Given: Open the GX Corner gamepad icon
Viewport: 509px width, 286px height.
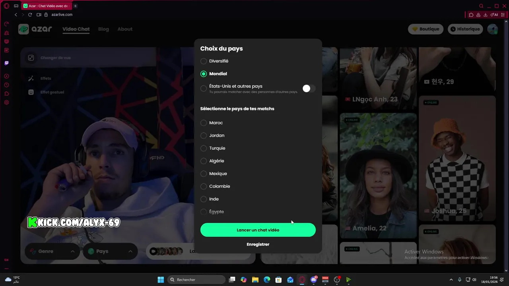Looking at the screenshot, I should (16, 6).
